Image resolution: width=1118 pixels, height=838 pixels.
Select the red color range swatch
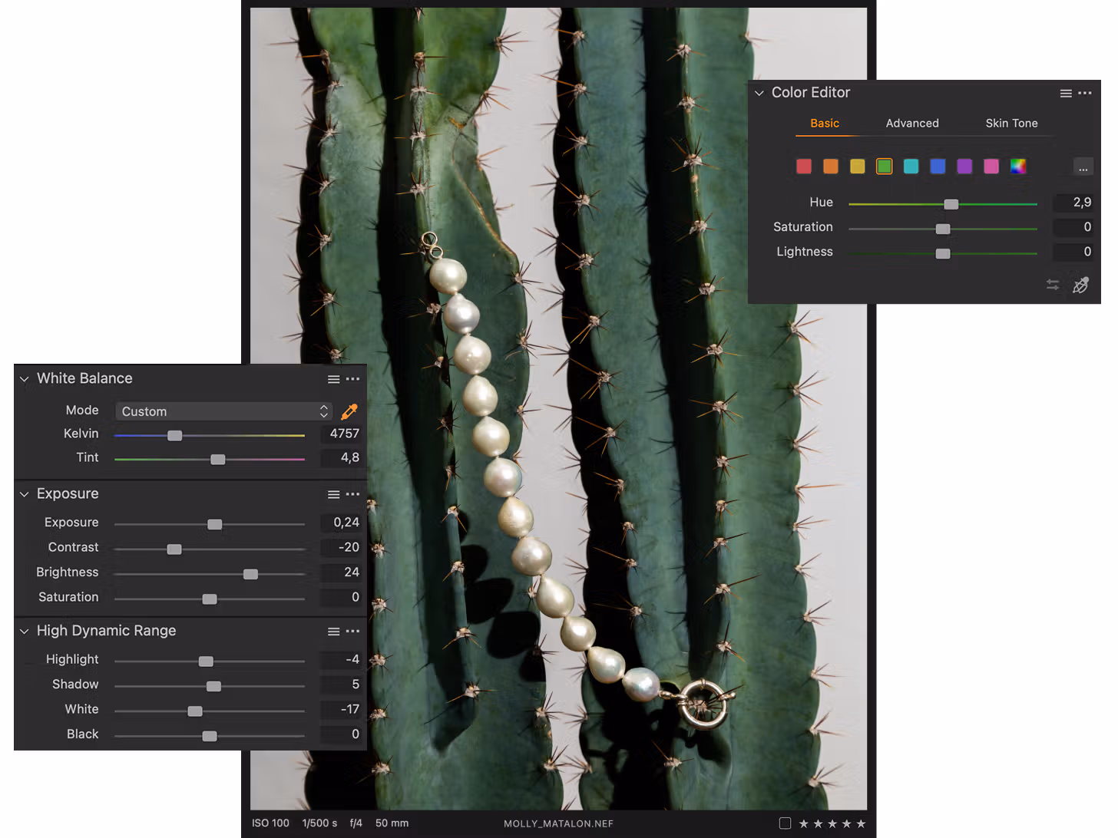(x=804, y=167)
